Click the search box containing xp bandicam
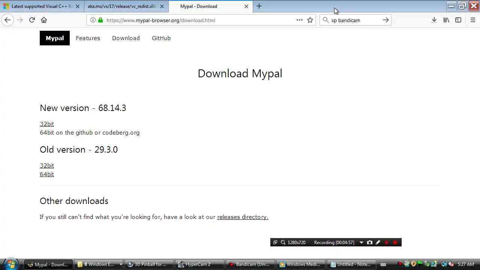Image resolution: width=480 pixels, height=270 pixels. 355,20
